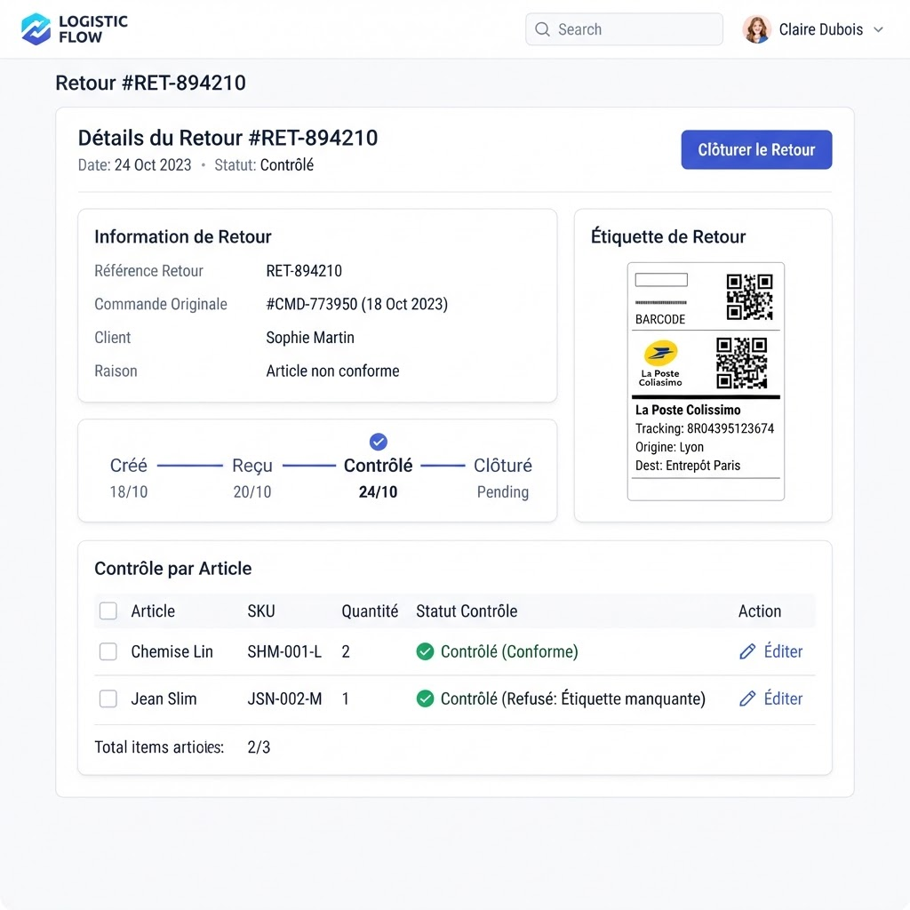Image resolution: width=910 pixels, height=910 pixels.
Task: Expand the Claire Dubois user menu chevron
Action: tap(878, 29)
